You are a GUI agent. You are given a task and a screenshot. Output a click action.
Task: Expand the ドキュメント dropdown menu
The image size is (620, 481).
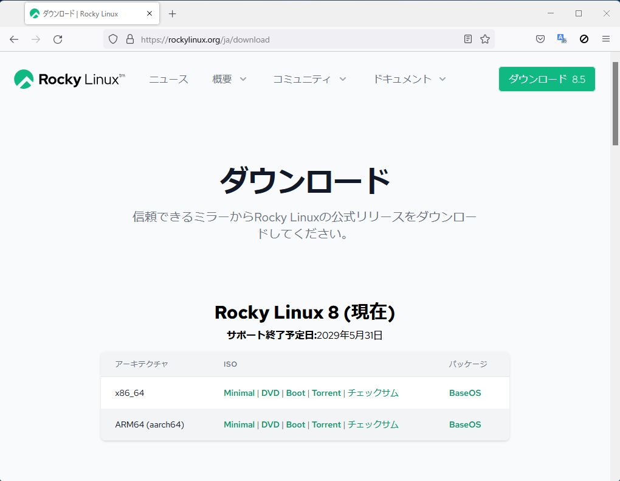[x=410, y=79]
